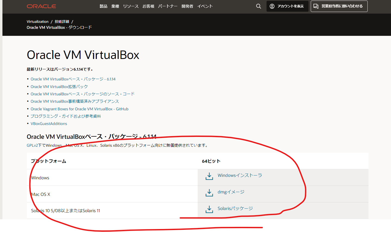Open Oracle Vagrant Boxes GitHub link
This screenshot has height=232, width=391.
click(x=79, y=109)
